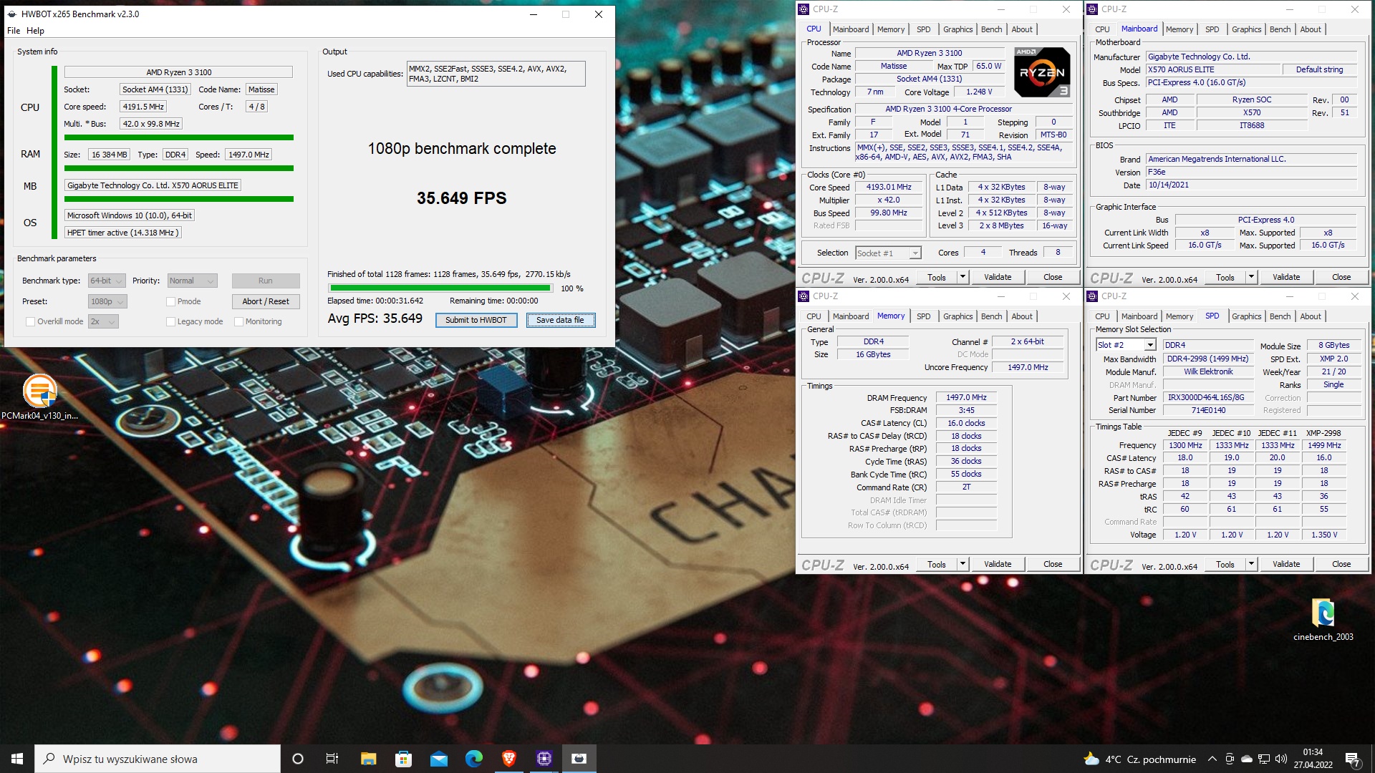Switch to Bench tab in CPU-Z CPU window

(991, 29)
